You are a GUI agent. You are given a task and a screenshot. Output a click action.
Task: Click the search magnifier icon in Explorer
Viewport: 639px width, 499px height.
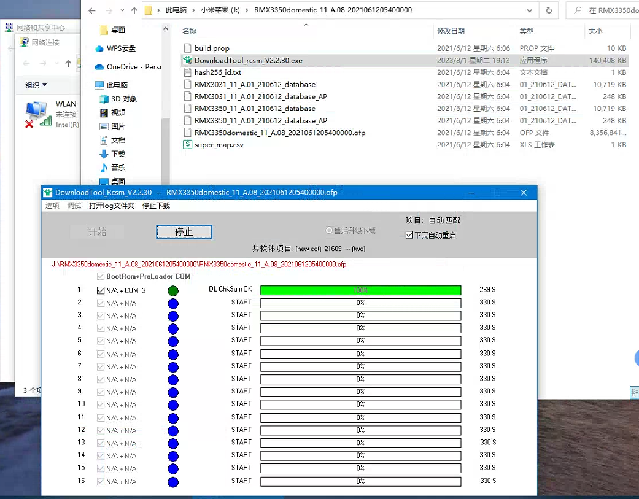(578, 10)
